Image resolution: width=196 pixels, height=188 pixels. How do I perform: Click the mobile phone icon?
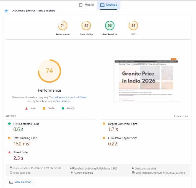(x=81, y=5)
